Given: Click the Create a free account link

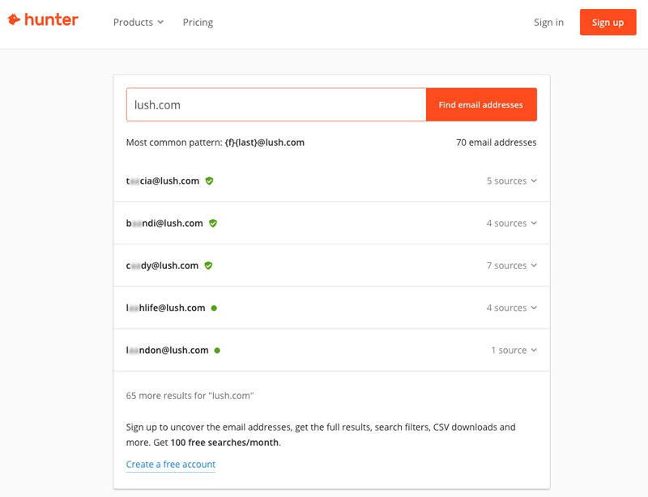Looking at the screenshot, I should (x=171, y=465).
